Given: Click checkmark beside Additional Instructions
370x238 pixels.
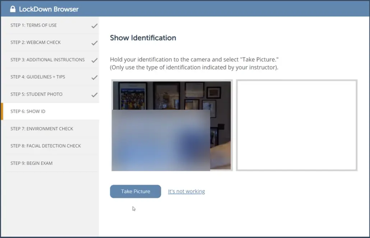Looking at the screenshot, I should pos(94,60).
